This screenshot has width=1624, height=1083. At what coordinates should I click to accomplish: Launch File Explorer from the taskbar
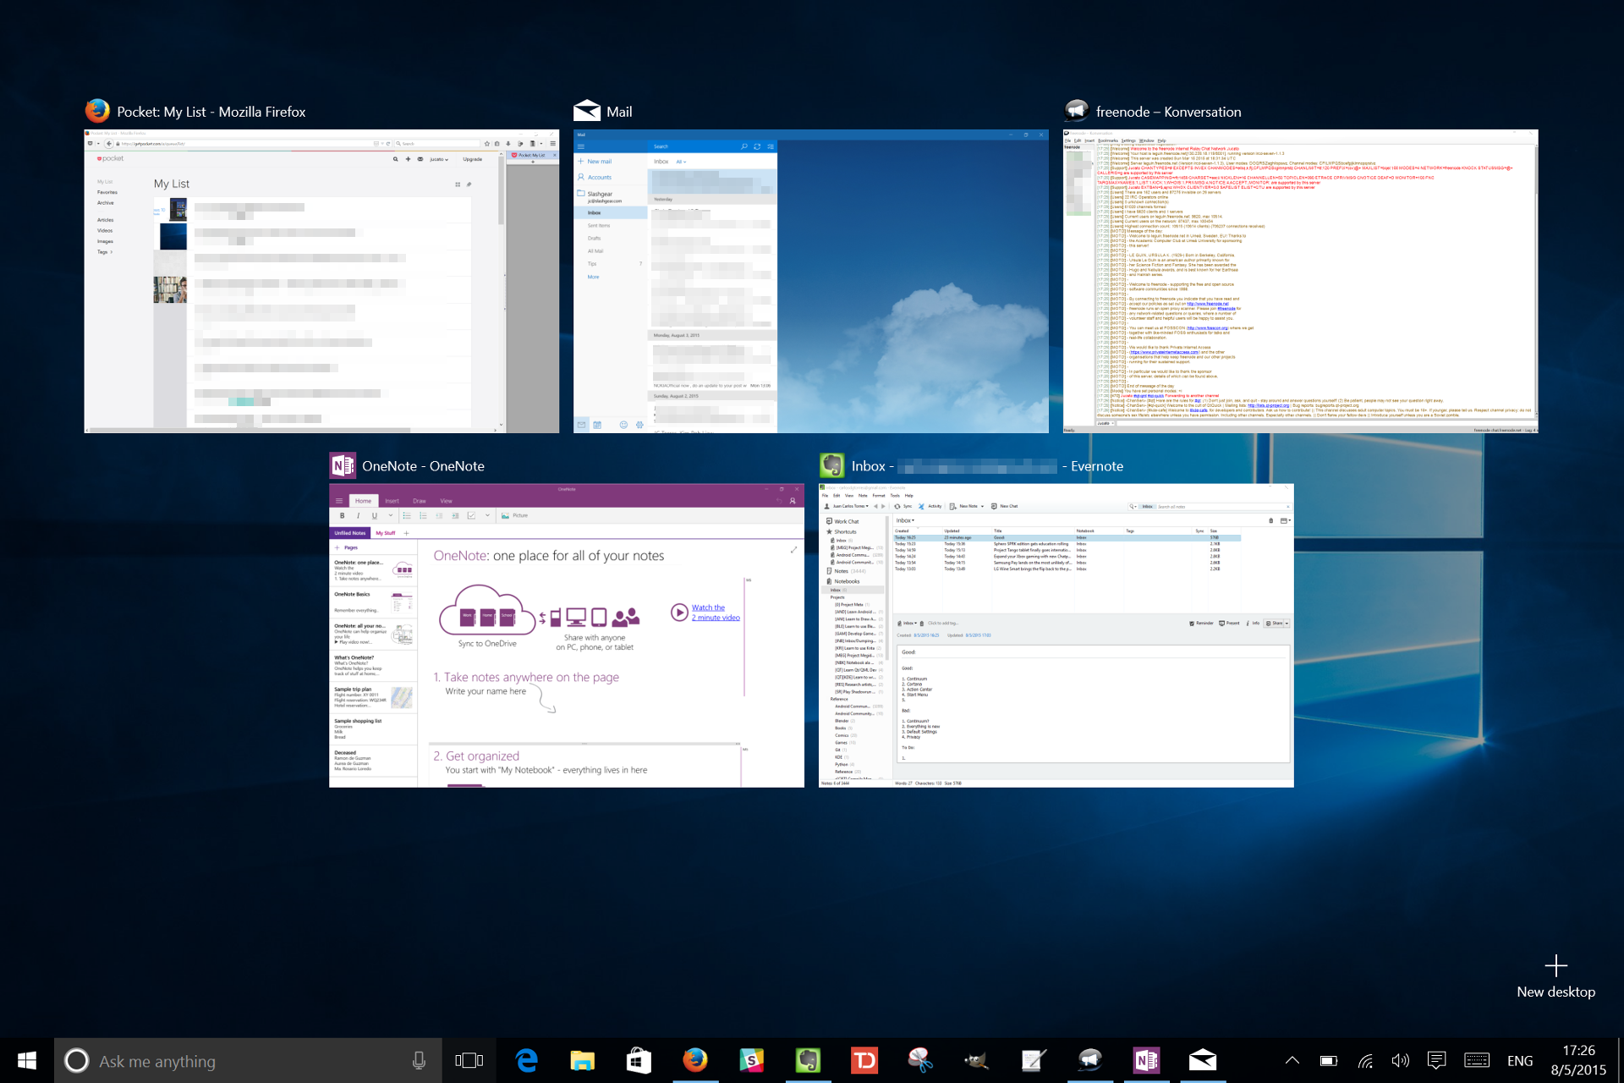pyautogui.click(x=582, y=1060)
